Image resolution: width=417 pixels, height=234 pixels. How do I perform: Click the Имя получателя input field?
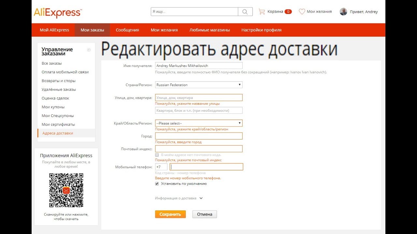tap(199, 66)
